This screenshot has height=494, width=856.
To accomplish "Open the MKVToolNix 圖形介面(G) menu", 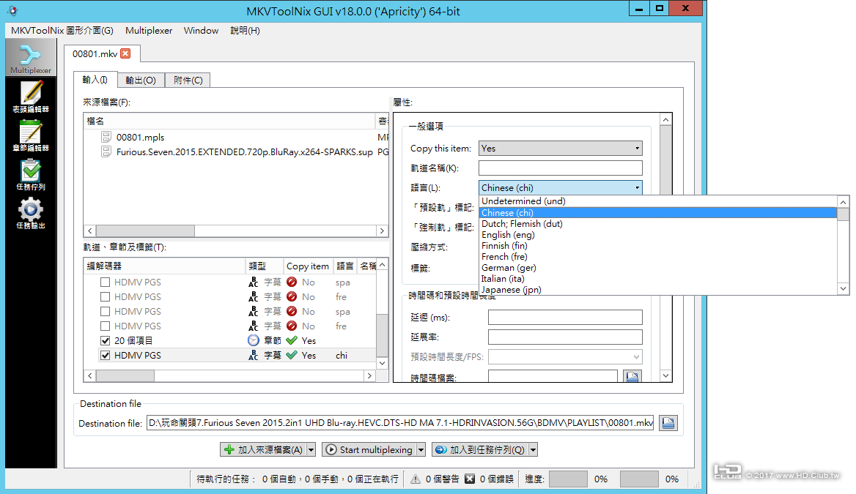I will click(62, 31).
